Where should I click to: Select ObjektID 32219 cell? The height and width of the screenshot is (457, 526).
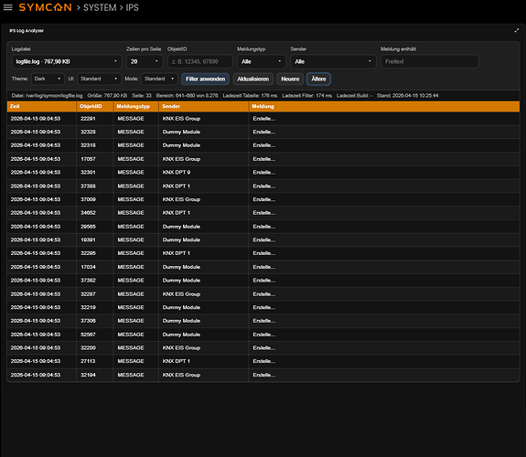(95, 307)
